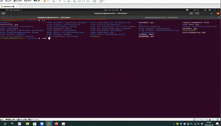Open Firefox from the Windows taskbar
Screen dimensions: 221x126
tap(56, 124)
